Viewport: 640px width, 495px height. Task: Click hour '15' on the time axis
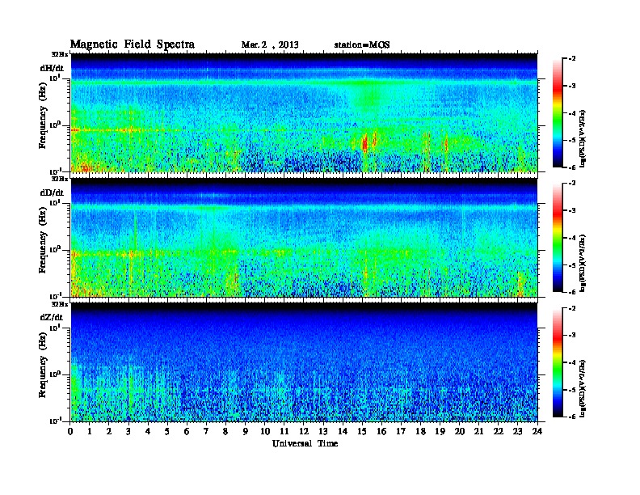tap(362, 431)
